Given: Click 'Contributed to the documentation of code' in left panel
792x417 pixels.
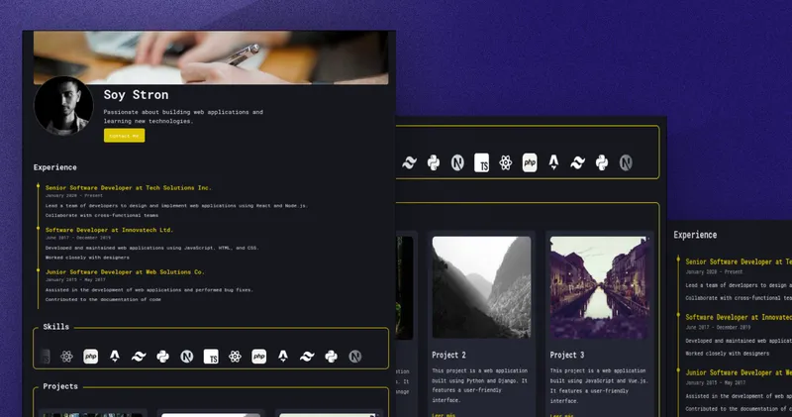Looking at the screenshot, I should [103, 300].
